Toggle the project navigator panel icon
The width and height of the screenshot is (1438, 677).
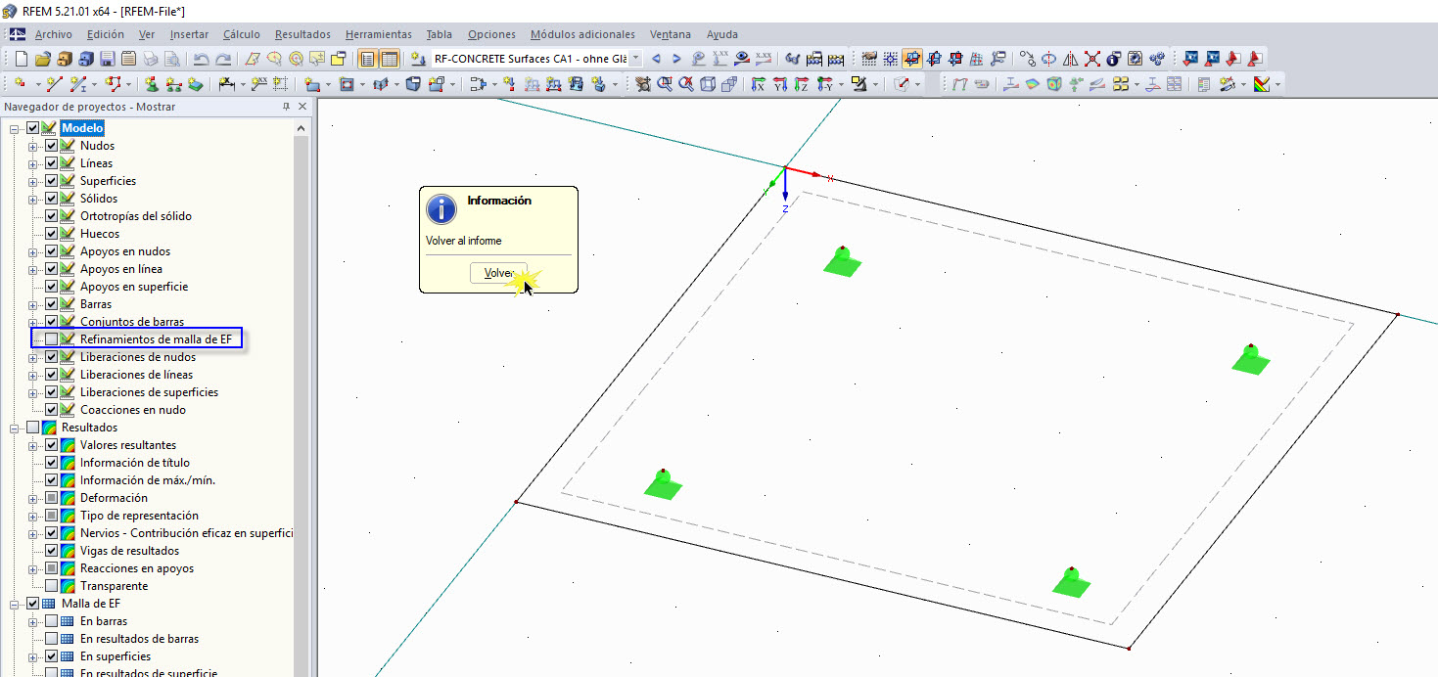367,59
